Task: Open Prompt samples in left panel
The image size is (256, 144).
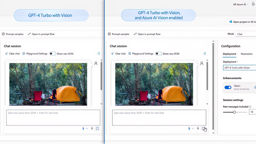Action: (12, 34)
